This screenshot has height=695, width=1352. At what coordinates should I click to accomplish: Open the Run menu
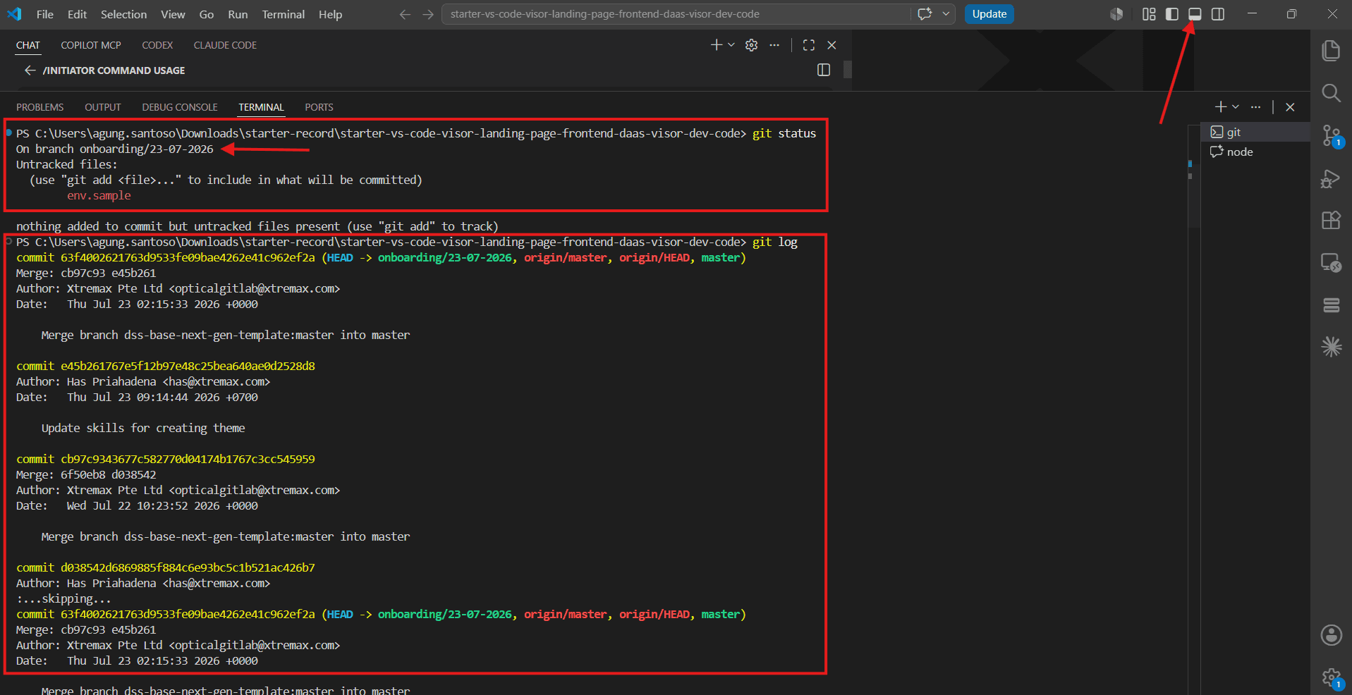[238, 14]
